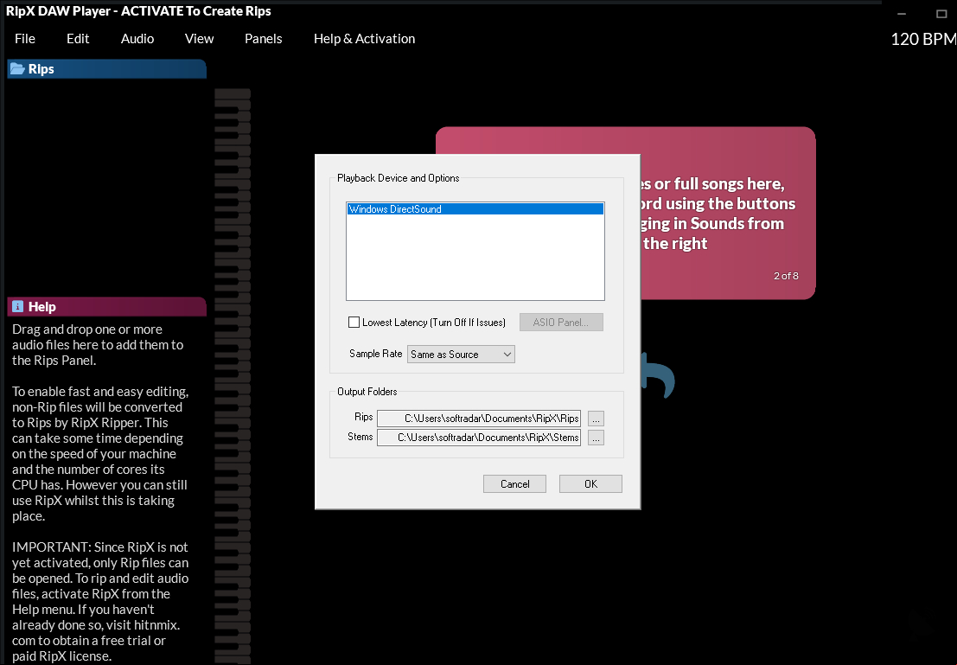
Task: Open the View menu
Action: tap(199, 38)
